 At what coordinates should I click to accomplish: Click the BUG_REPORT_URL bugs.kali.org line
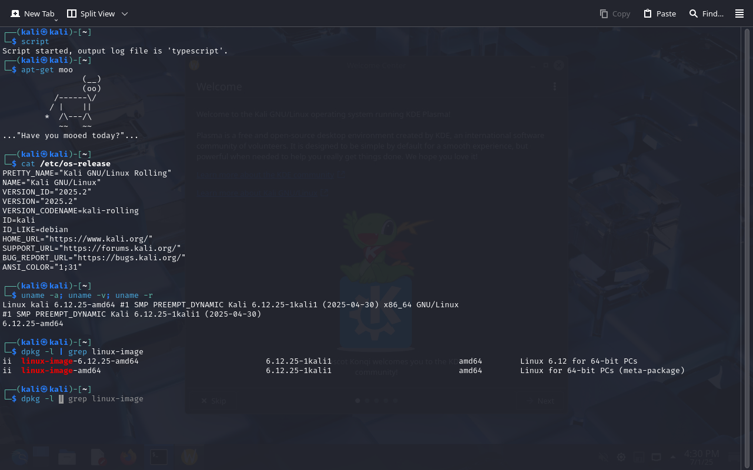point(94,258)
